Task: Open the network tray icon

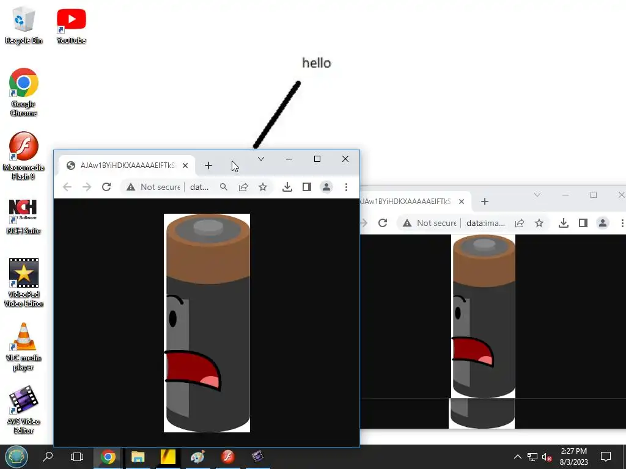Action: [x=532, y=457]
